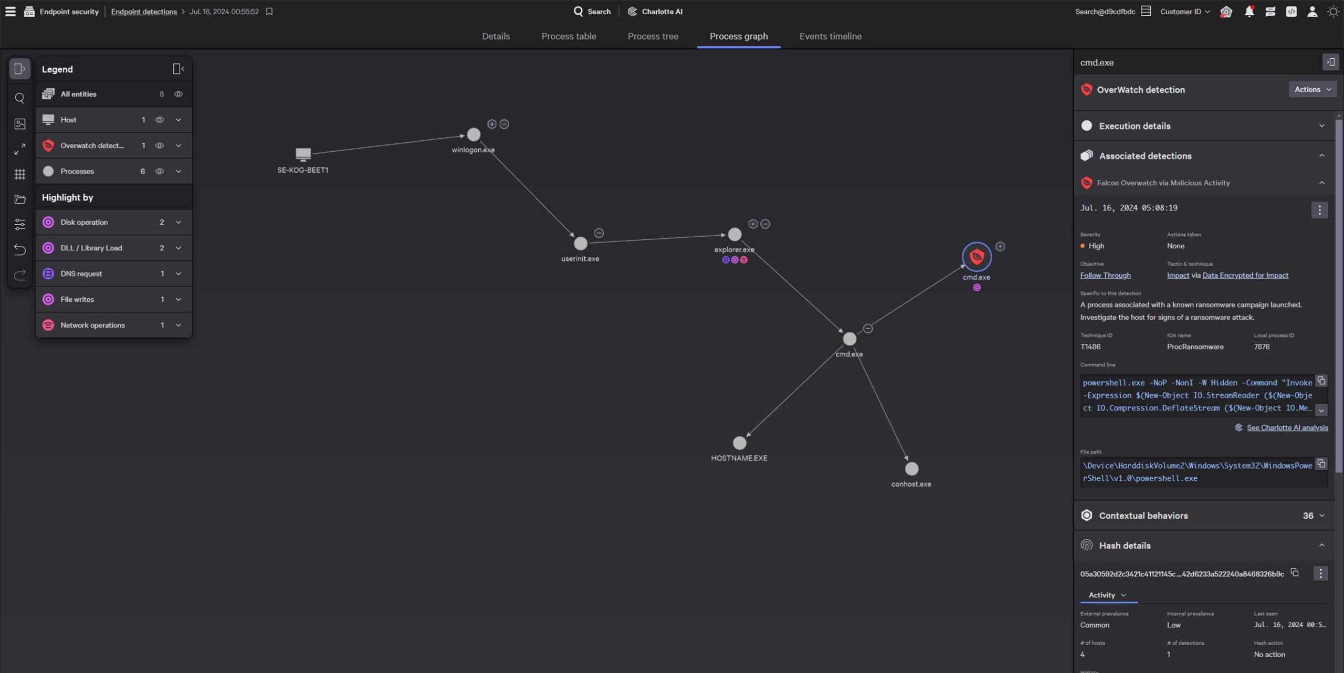Toggle visibility of All entities
Image resolution: width=1344 pixels, height=673 pixels.
178,94
